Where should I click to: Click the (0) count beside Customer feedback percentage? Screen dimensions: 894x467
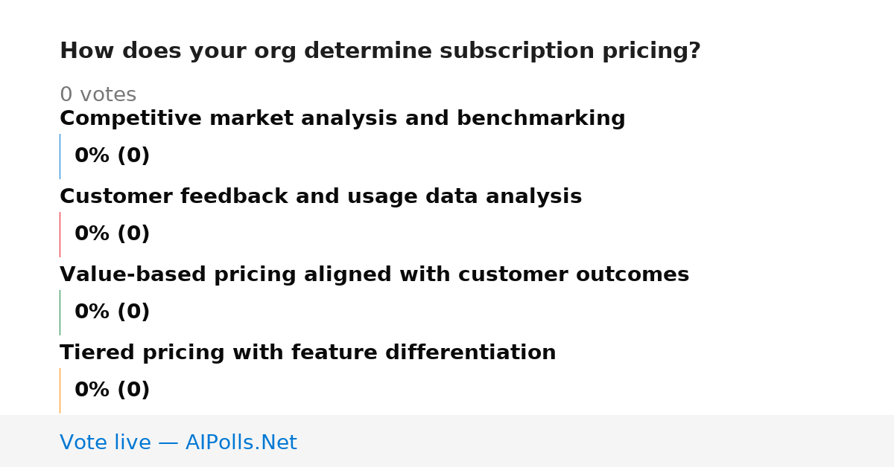click(133, 234)
